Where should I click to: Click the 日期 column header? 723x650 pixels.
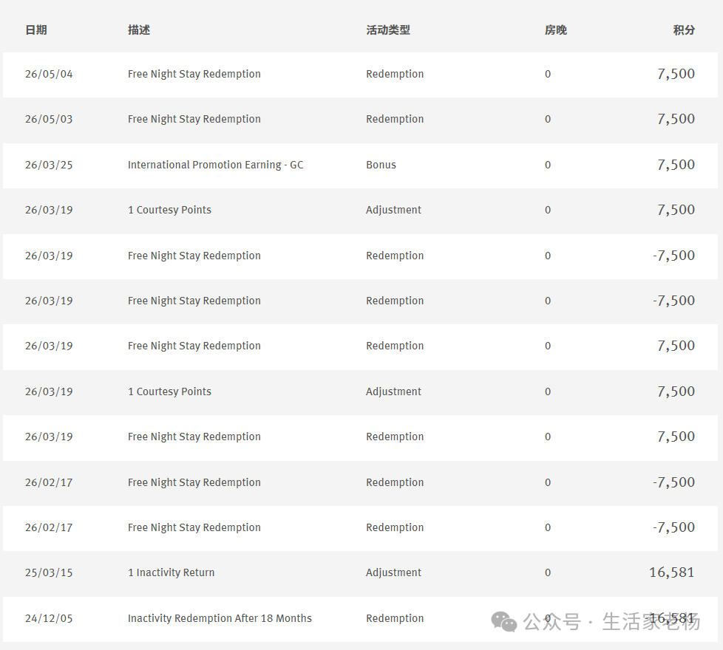pos(36,30)
